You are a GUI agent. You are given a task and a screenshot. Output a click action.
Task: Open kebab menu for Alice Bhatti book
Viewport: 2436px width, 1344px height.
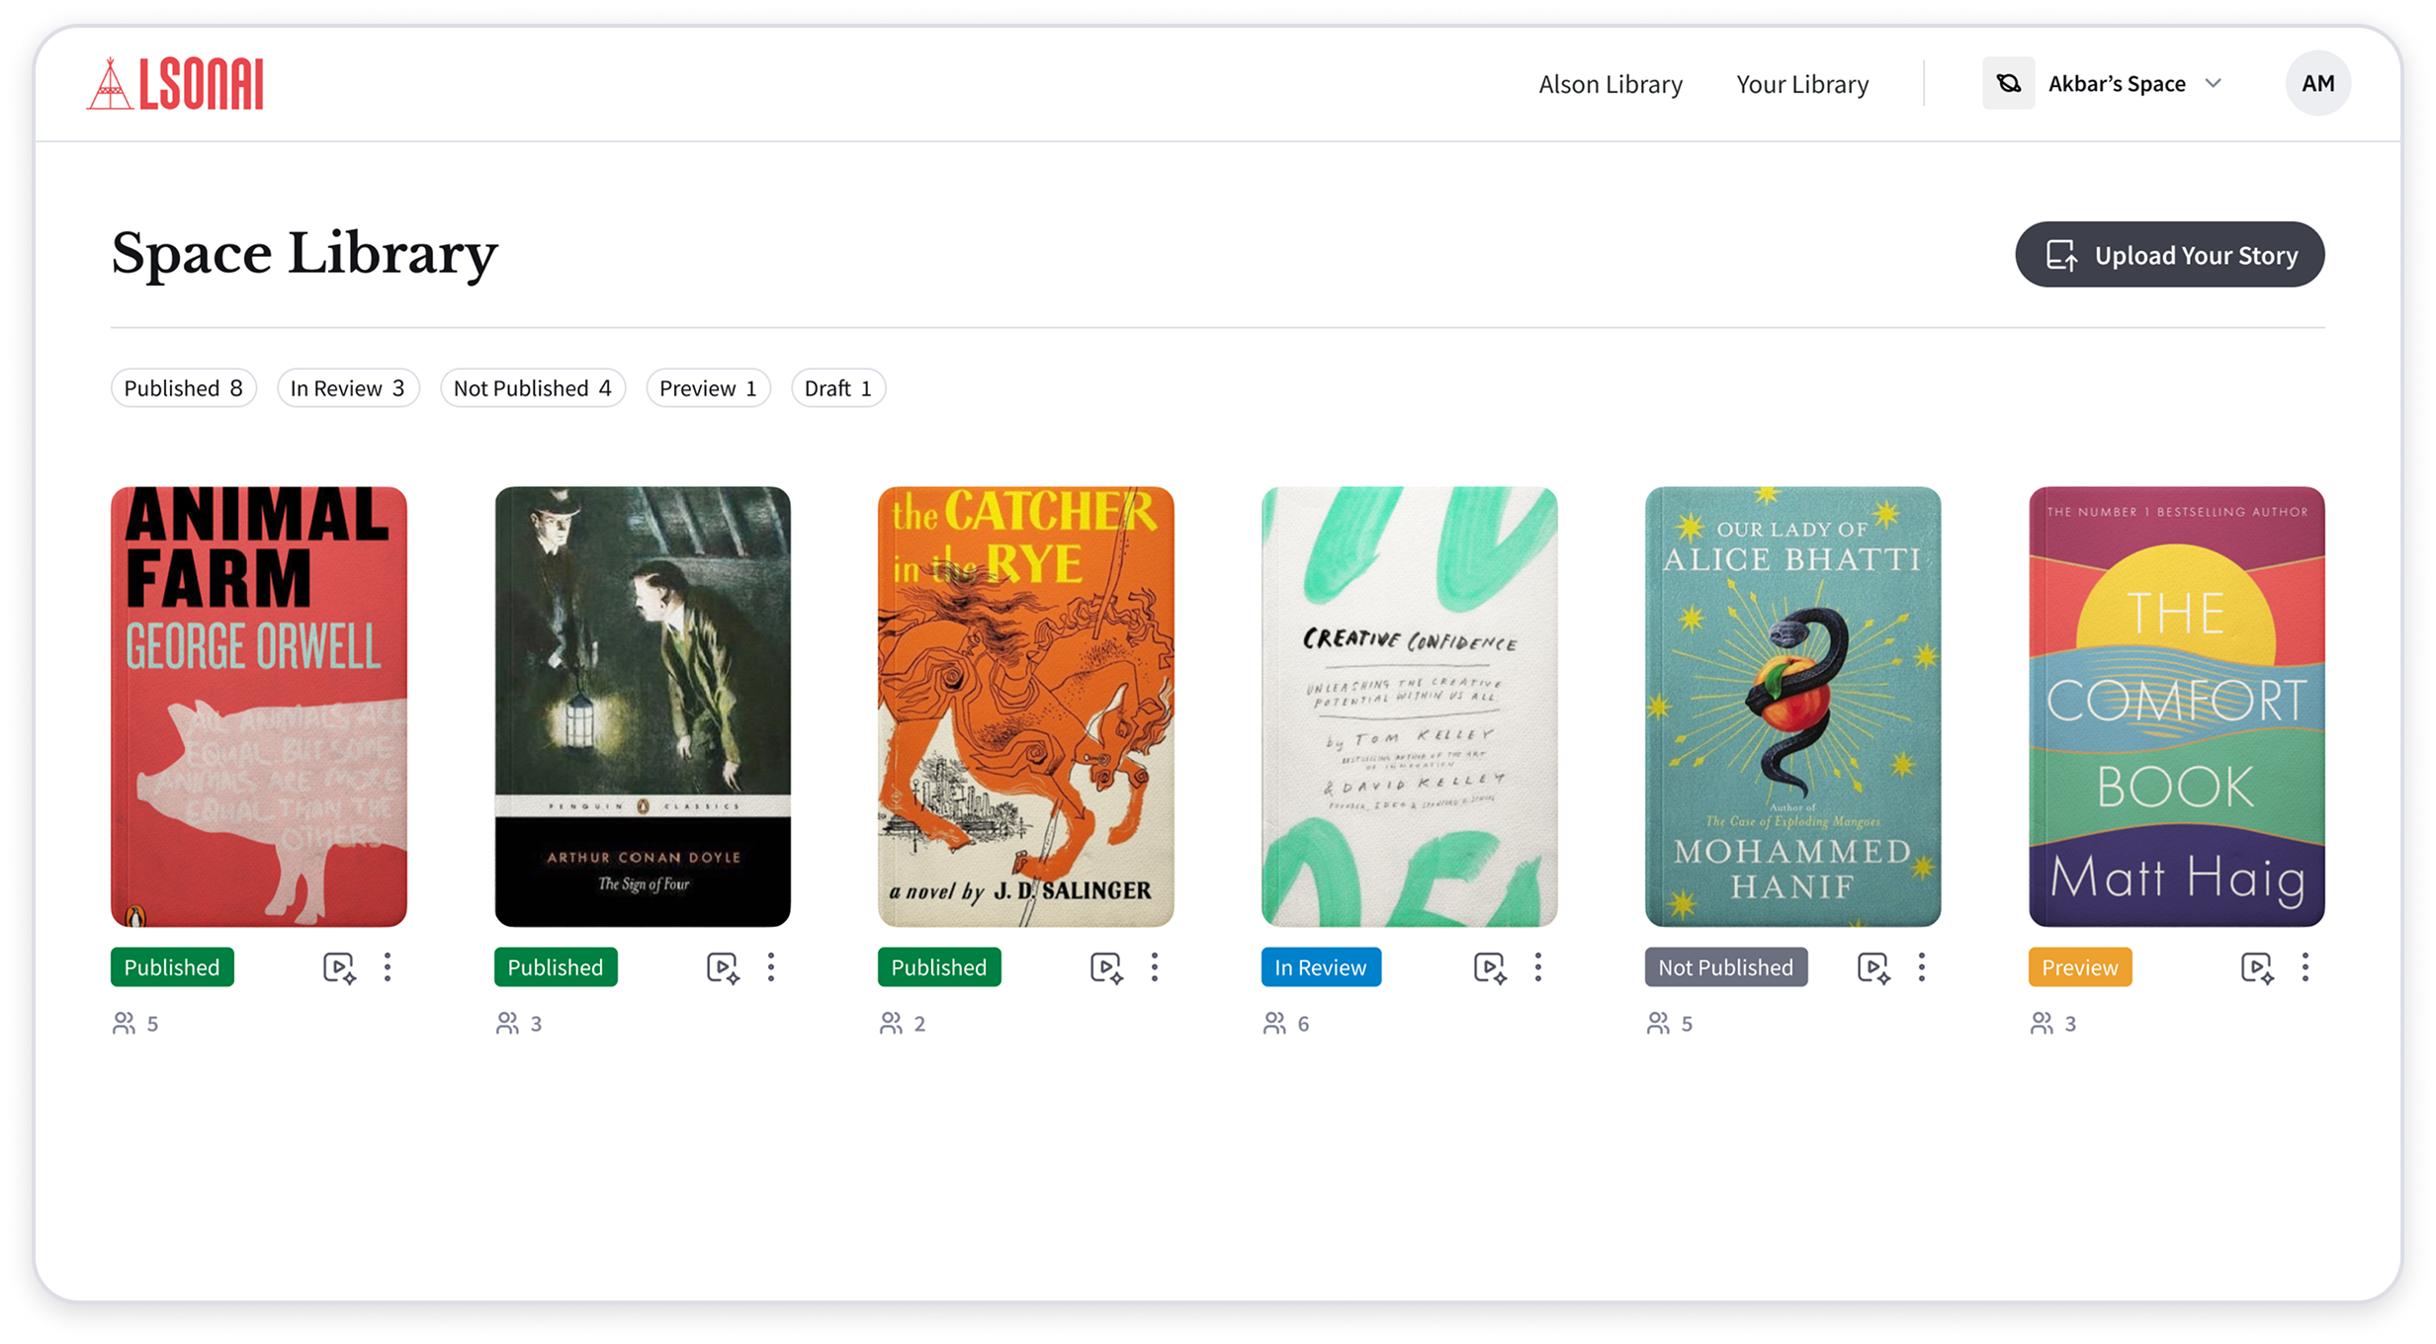tap(1921, 967)
